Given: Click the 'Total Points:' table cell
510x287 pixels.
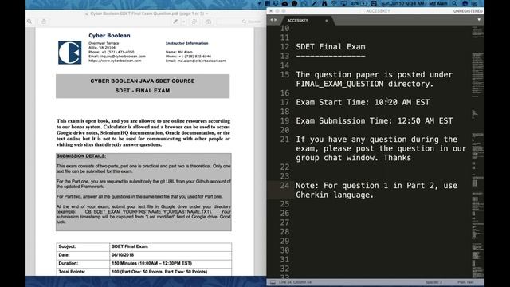Looking at the screenshot, I should (83, 272).
